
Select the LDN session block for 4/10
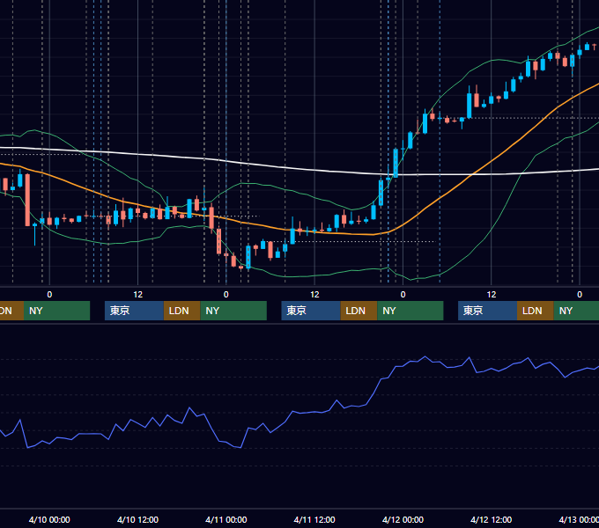tap(181, 311)
